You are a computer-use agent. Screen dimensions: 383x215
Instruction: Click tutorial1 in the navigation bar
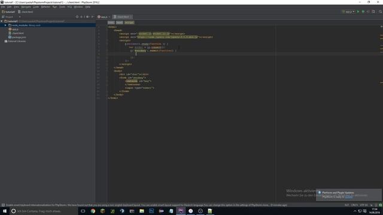click(x=8, y=12)
